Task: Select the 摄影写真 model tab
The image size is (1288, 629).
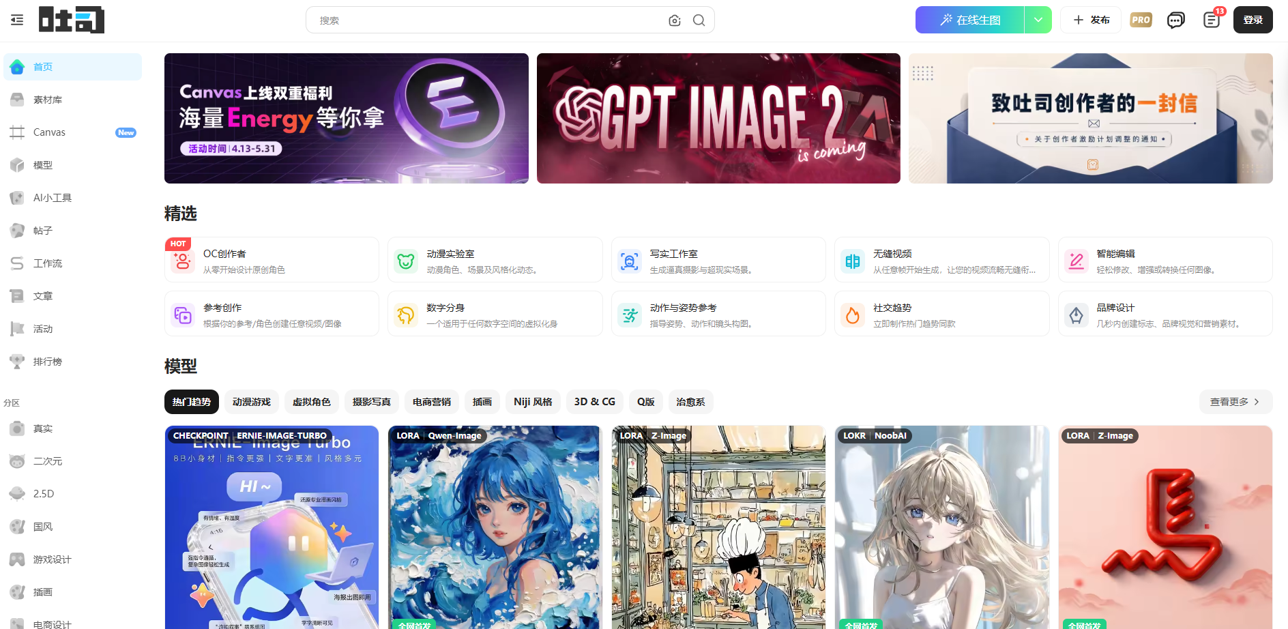Action: 372,402
